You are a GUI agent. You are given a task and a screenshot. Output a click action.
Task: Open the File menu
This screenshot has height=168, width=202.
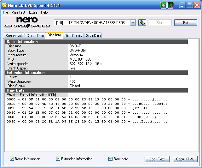(x=5, y=12)
